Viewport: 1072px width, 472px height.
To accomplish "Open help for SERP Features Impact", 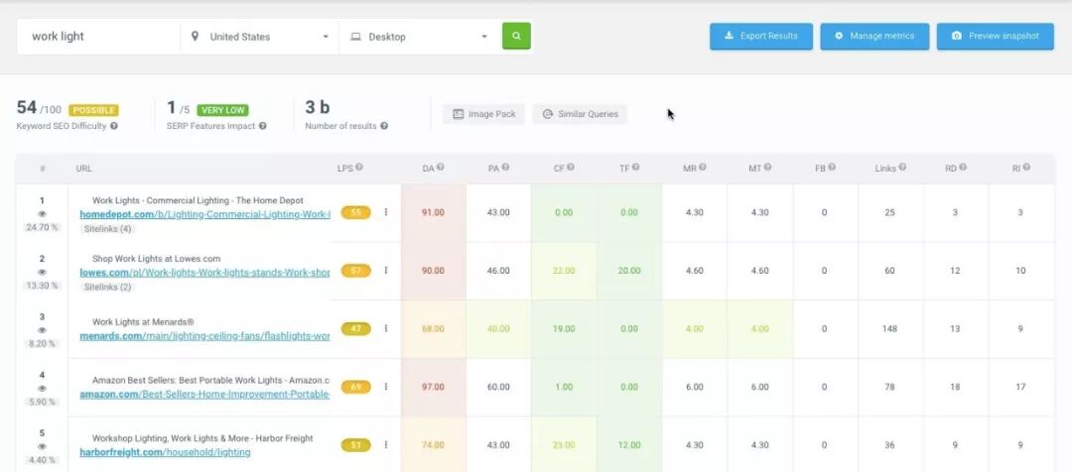I will point(263,126).
